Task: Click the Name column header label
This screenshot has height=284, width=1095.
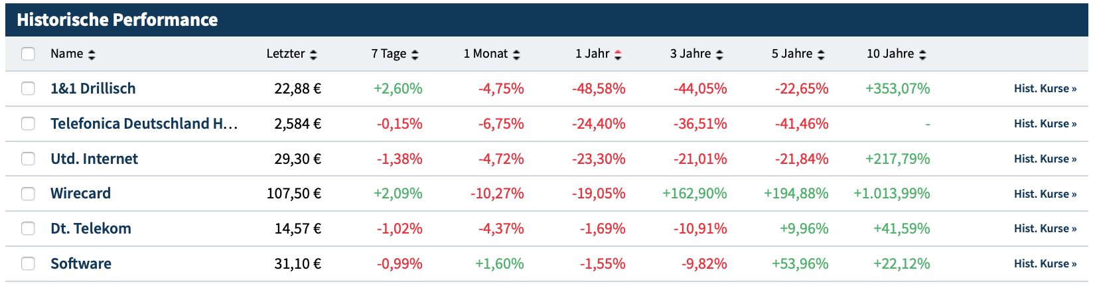Action: point(66,54)
